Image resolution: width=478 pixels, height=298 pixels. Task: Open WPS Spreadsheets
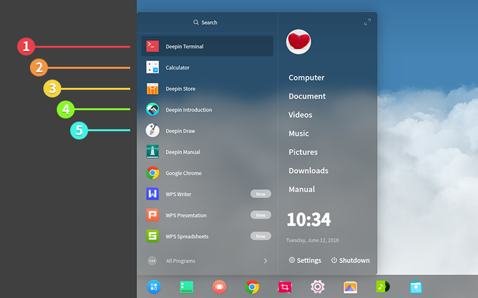(186, 236)
